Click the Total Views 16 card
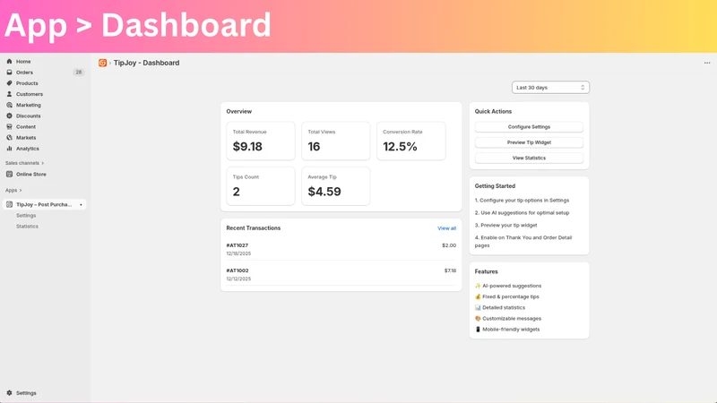The image size is (717, 403). coord(335,141)
